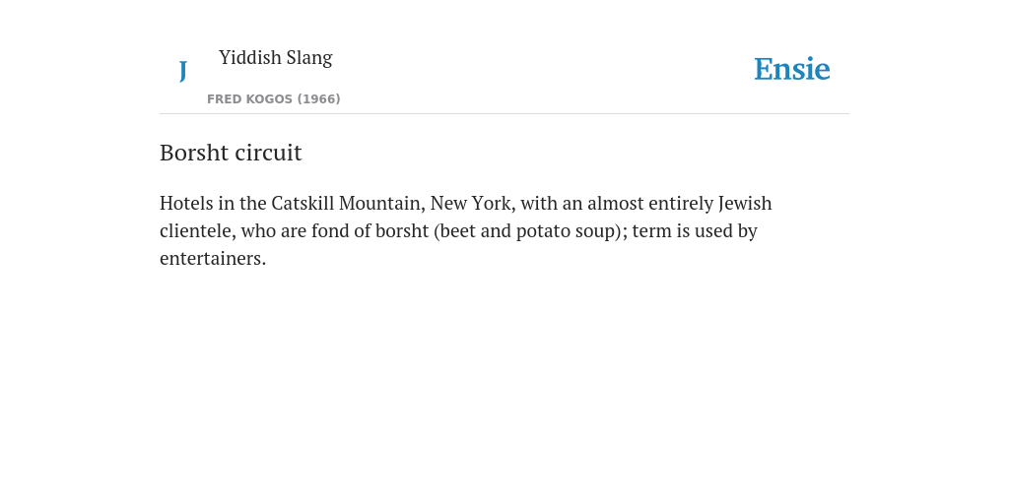Select the FRED KOGOS (1966) author label
Screen dimensions: 1009x504
[274, 99]
